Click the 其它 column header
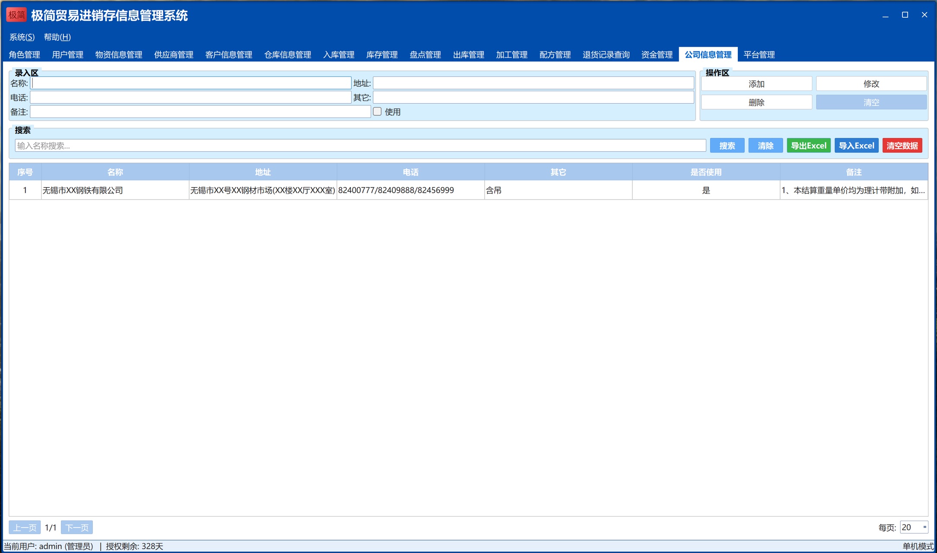 558,172
